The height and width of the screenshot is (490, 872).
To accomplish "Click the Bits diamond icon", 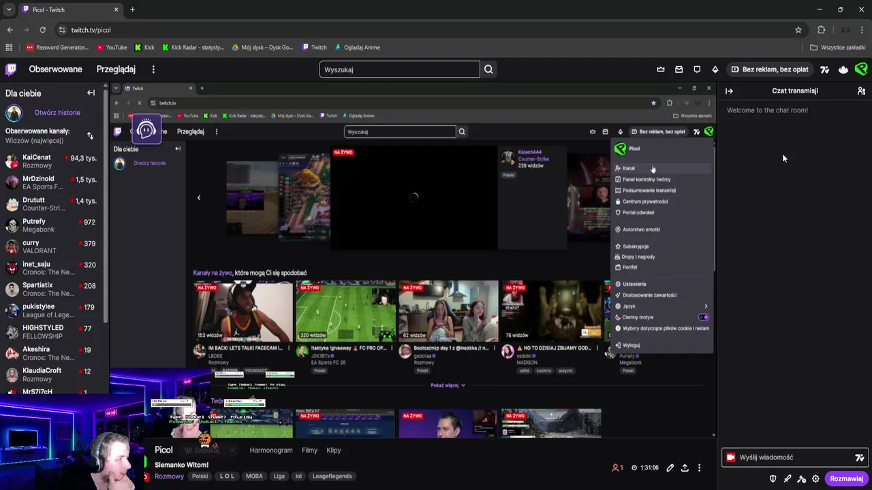I will pyautogui.click(x=715, y=69).
